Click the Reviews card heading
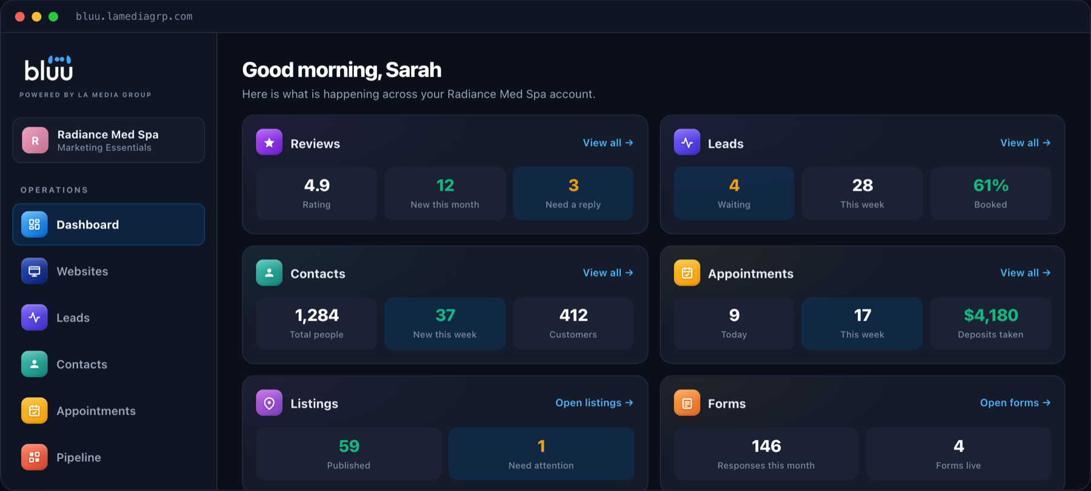This screenshot has height=491, width=1091. click(x=315, y=143)
